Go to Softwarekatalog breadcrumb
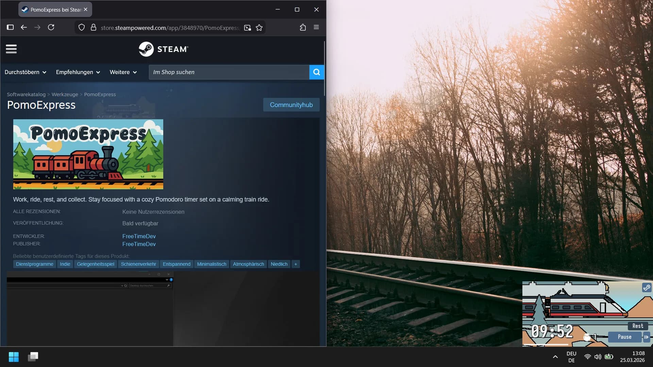 [26, 94]
